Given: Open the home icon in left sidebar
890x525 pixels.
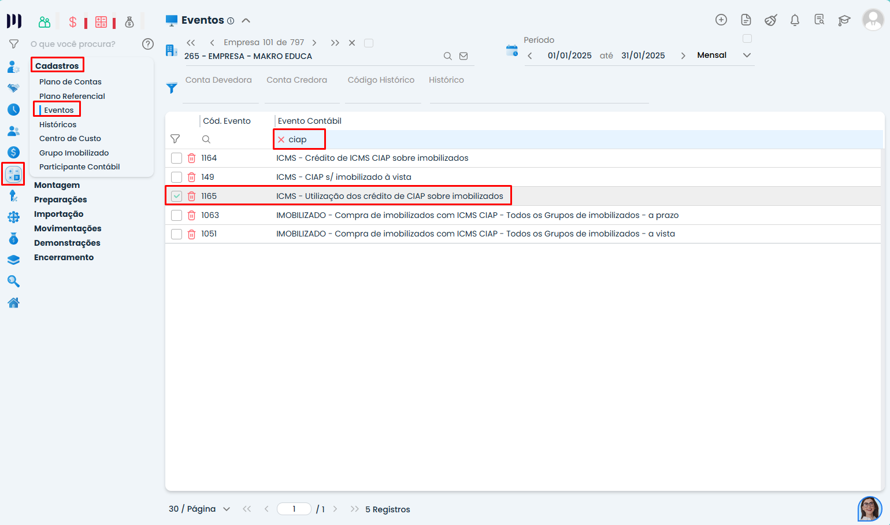Looking at the screenshot, I should tap(13, 302).
